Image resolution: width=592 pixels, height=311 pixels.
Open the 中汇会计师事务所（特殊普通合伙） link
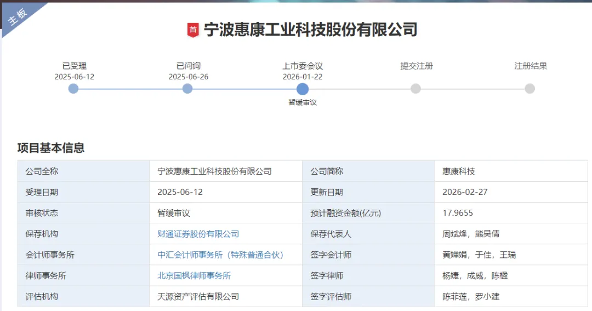(x=220, y=255)
